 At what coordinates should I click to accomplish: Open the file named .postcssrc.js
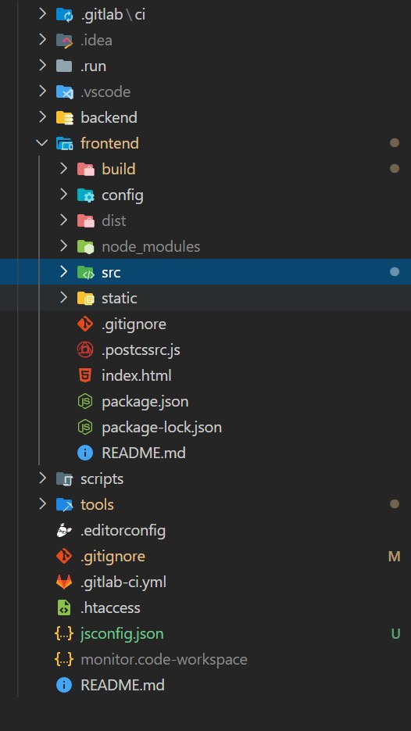point(141,349)
